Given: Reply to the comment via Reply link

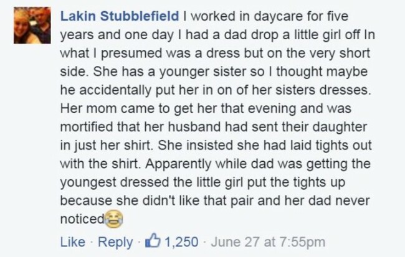Looking at the screenshot, I should pyautogui.click(x=115, y=243).
